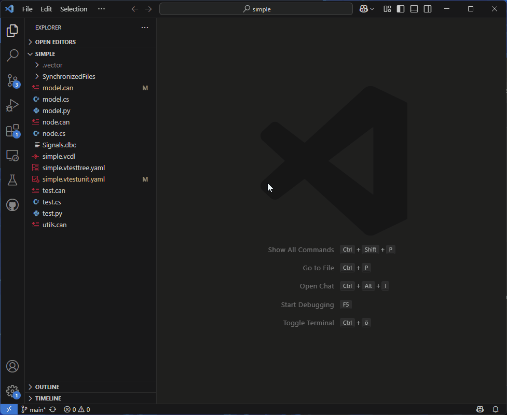
Task: Open utils.can file
Action: pyautogui.click(x=90, y=225)
